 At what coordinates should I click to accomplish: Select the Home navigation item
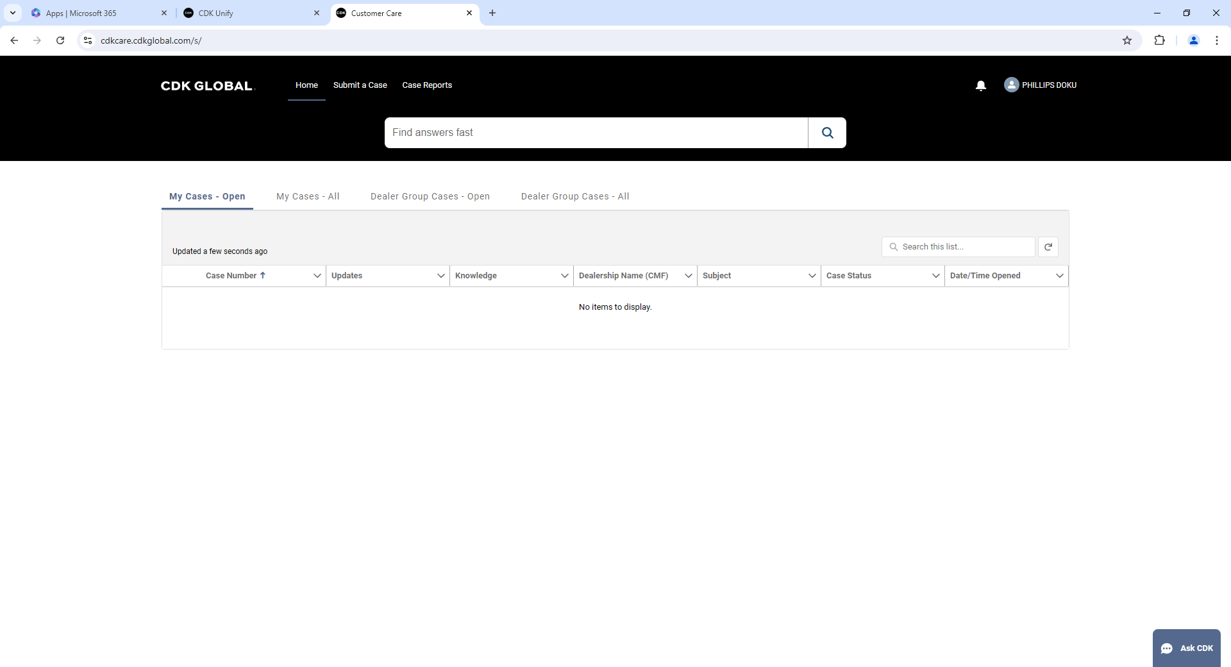[306, 85]
